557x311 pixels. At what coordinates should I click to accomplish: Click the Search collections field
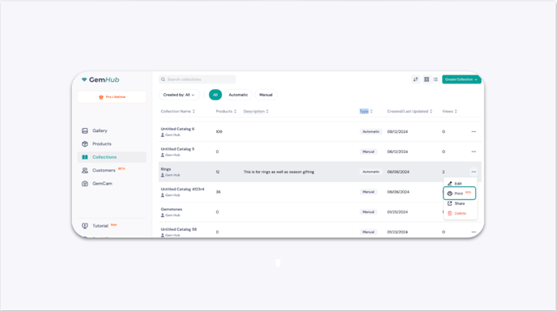click(198, 79)
